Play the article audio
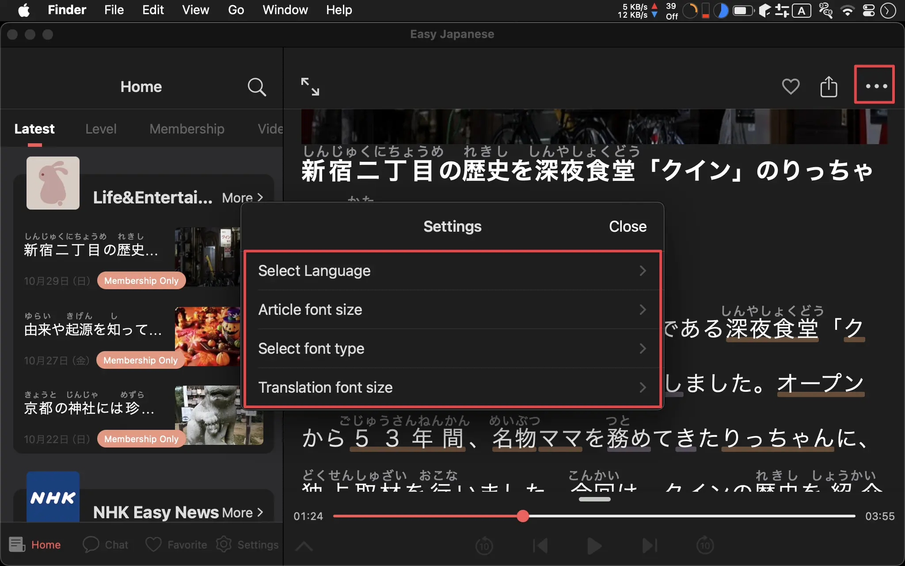Viewport: 905px width, 566px height. [594, 546]
